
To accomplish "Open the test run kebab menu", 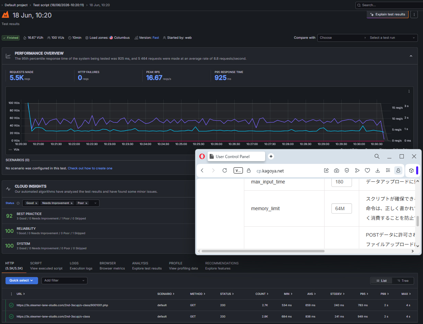I will click(x=414, y=14).
